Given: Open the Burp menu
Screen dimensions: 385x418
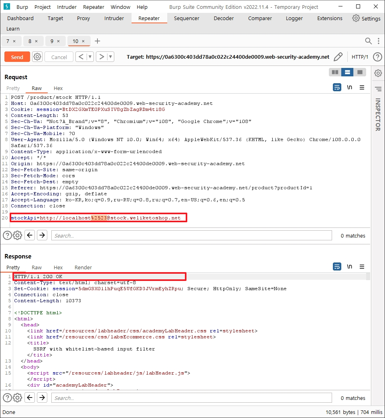Looking at the screenshot, I should [22, 7].
